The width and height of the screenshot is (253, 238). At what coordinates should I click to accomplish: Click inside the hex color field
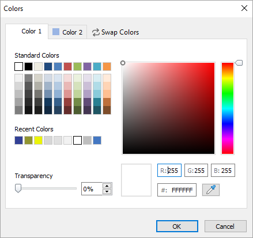coord(177,190)
